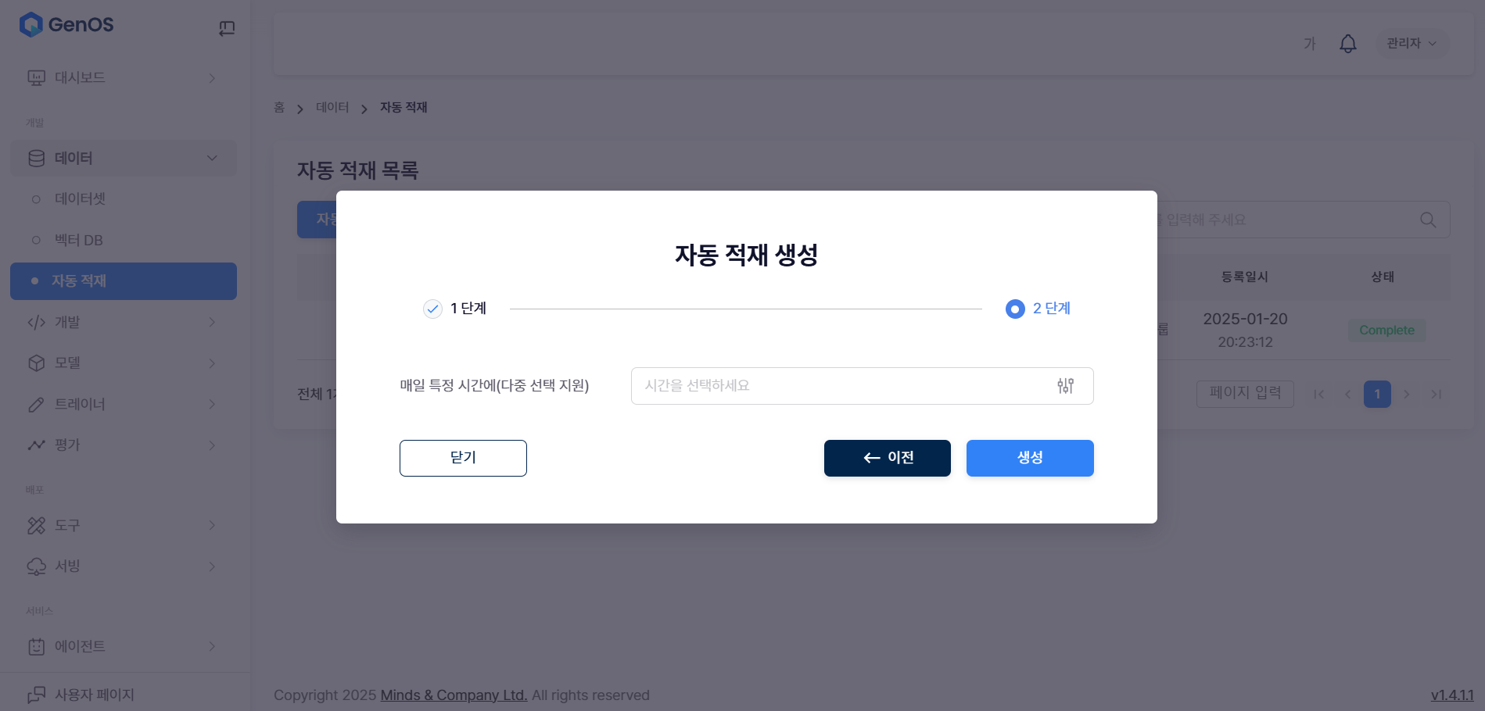Click the font size 가 icon
1485x711 pixels.
pyautogui.click(x=1309, y=44)
